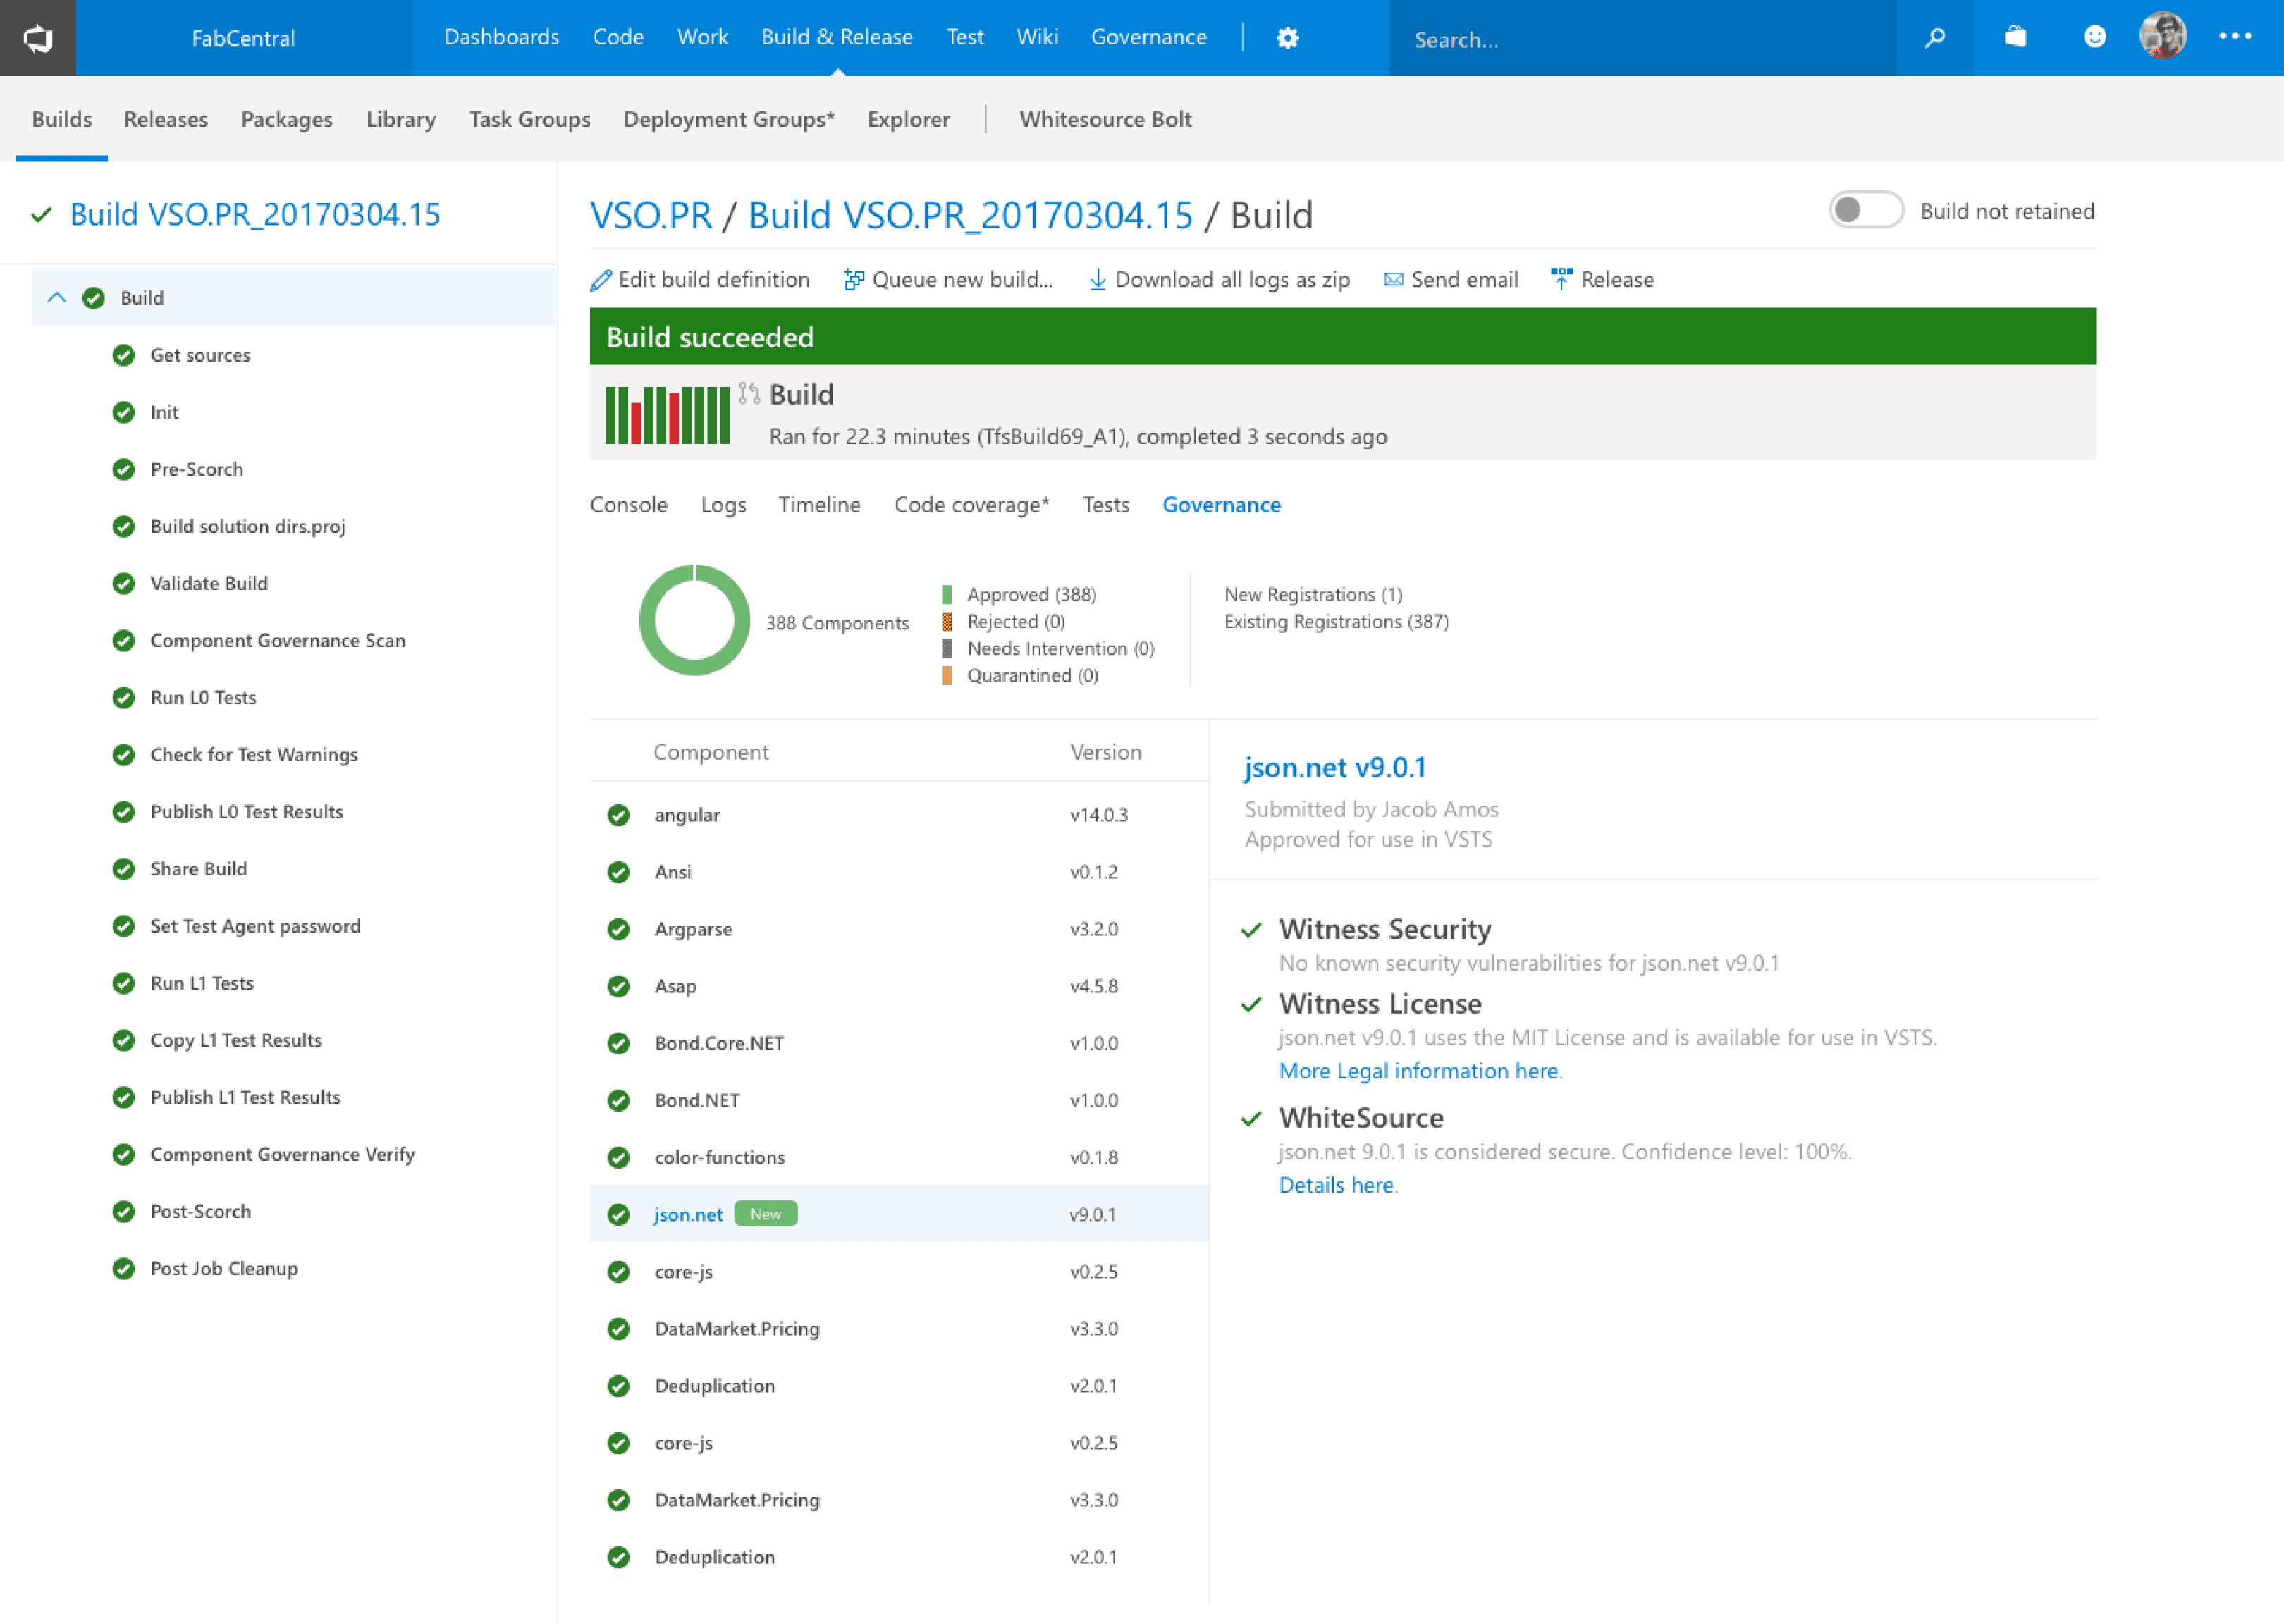Click the Send email envelope icon

(1393, 280)
